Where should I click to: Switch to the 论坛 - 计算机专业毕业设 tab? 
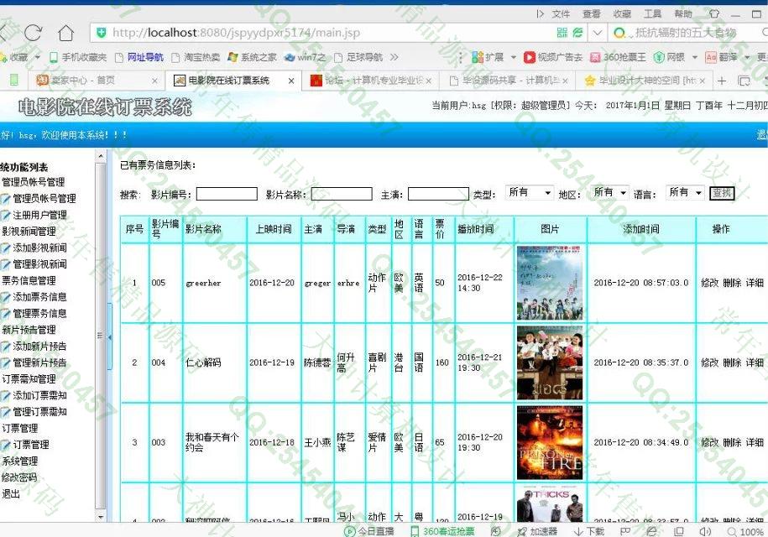click(x=370, y=81)
